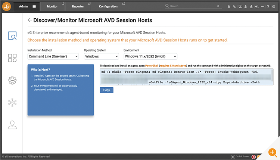280x160 pixels.
Task: Open the Discover magnifier sidebar icon
Action: pyautogui.click(x=12, y=36)
